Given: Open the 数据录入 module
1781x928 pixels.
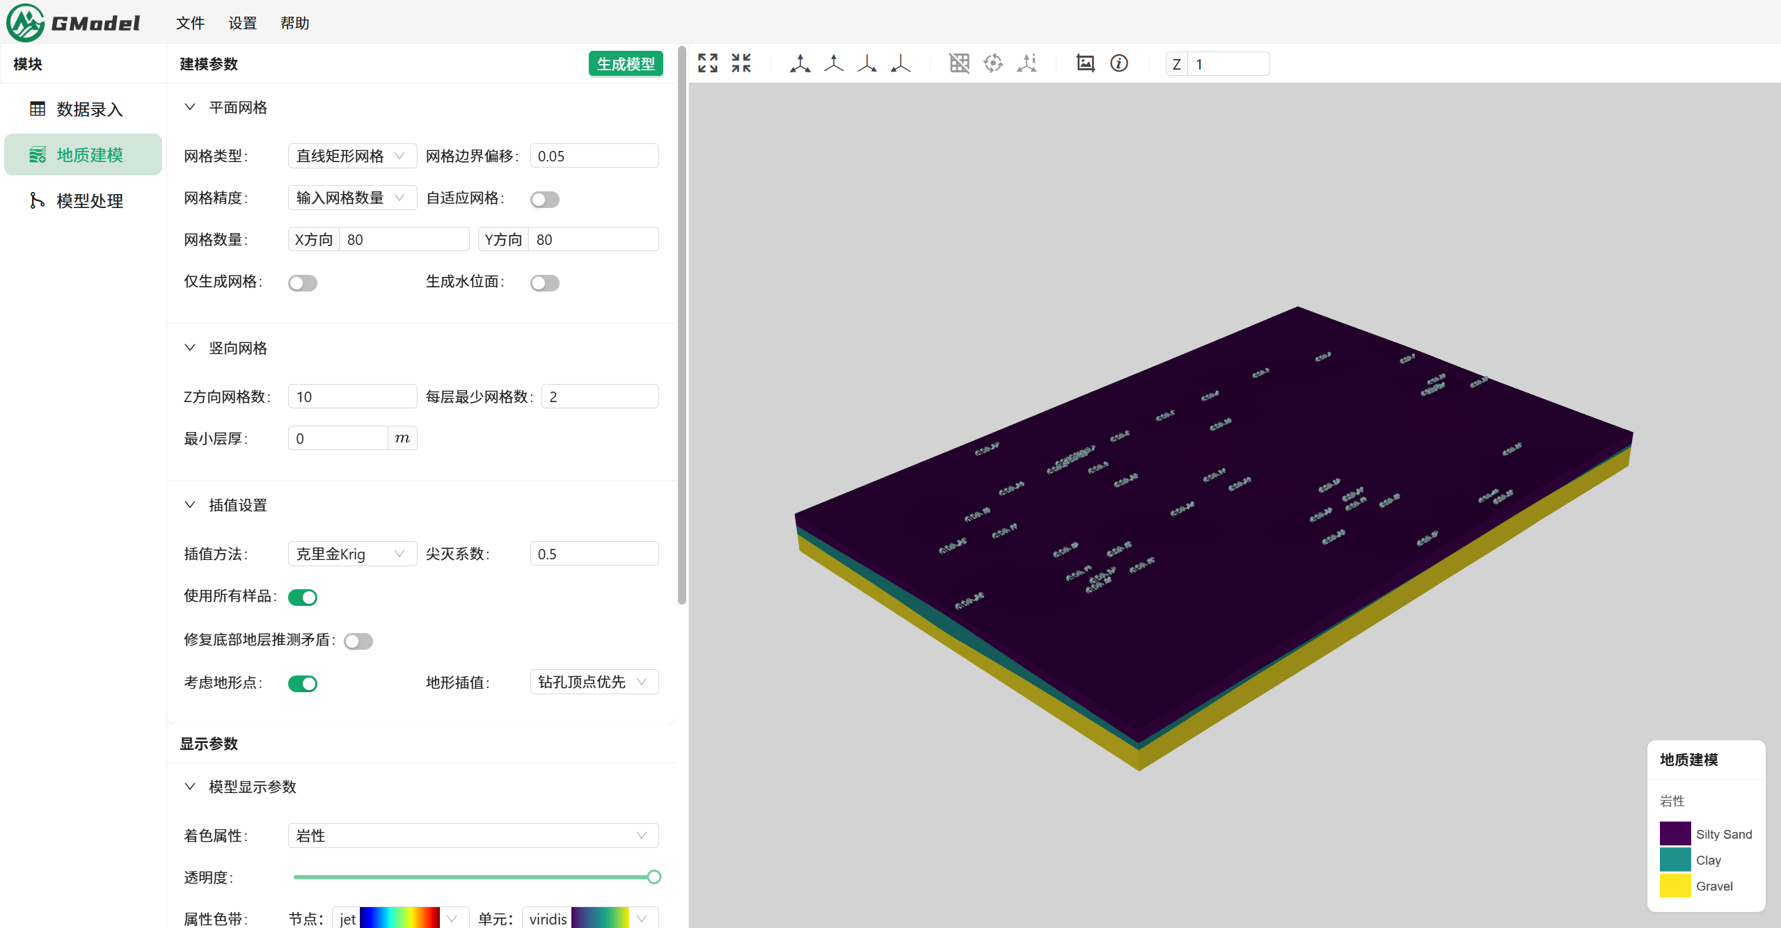Looking at the screenshot, I should [x=89, y=109].
